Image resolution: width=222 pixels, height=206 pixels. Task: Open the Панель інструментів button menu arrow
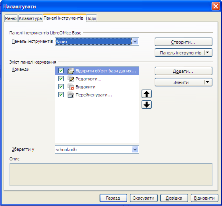coord(208,53)
